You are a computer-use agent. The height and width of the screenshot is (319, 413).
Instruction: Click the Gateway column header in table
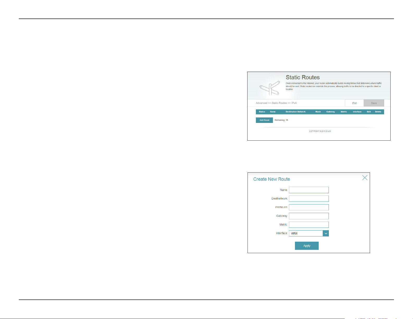330,112
